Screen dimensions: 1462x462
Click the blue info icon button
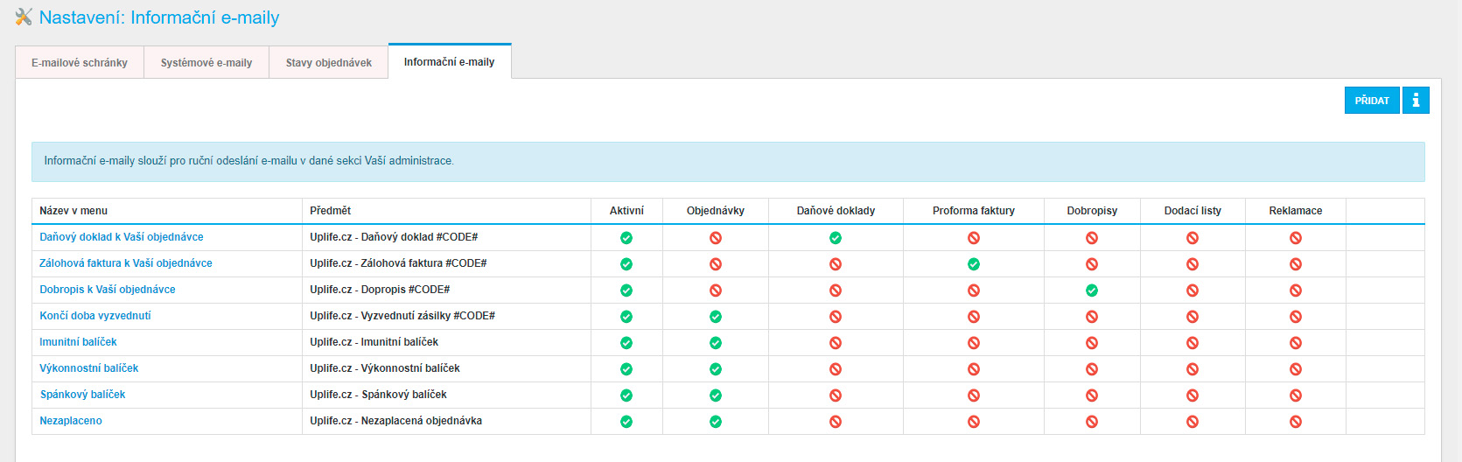(x=1416, y=101)
